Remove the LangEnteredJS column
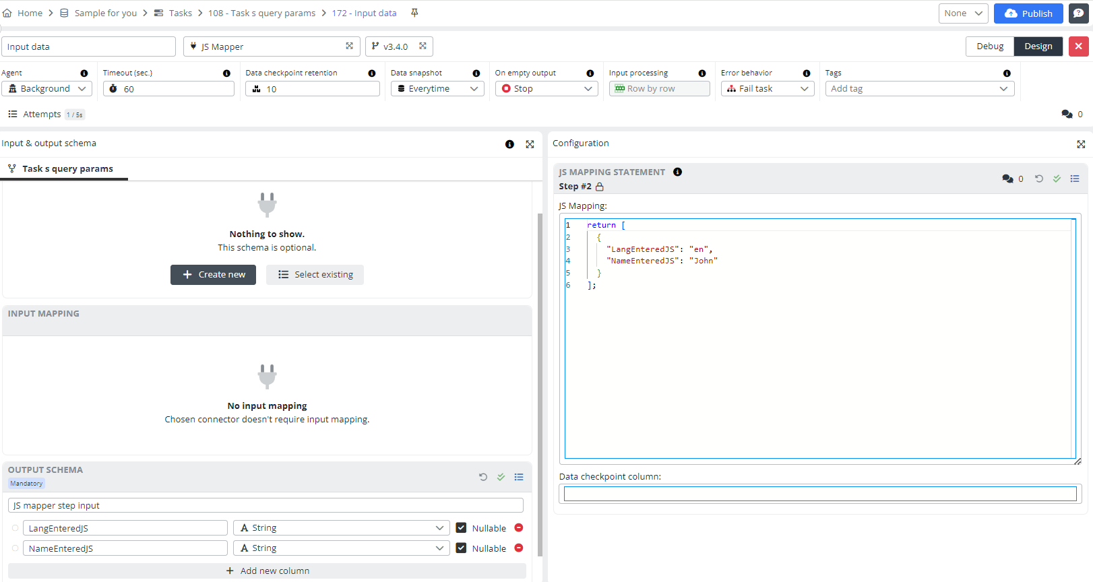 pos(519,528)
